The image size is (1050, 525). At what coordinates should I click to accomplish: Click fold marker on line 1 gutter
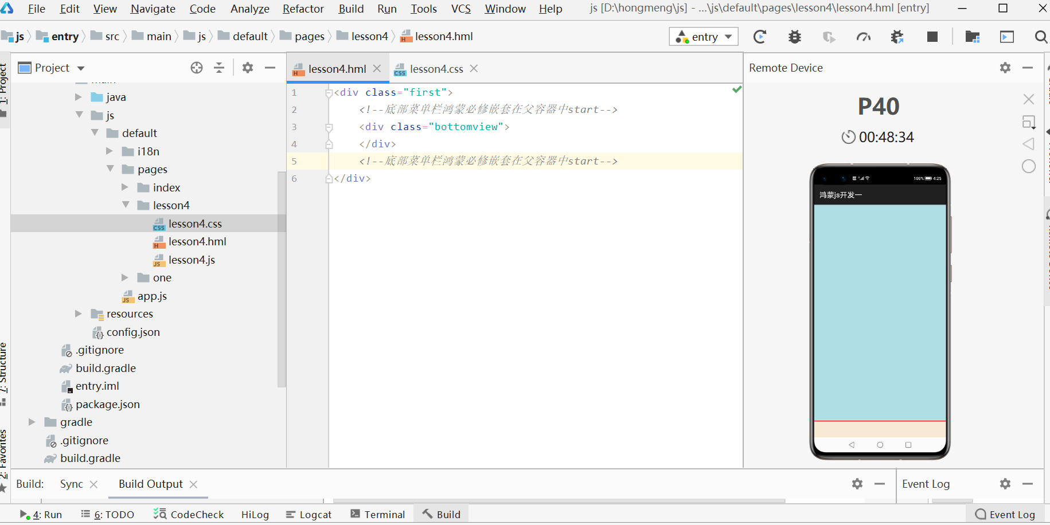(329, 92)
